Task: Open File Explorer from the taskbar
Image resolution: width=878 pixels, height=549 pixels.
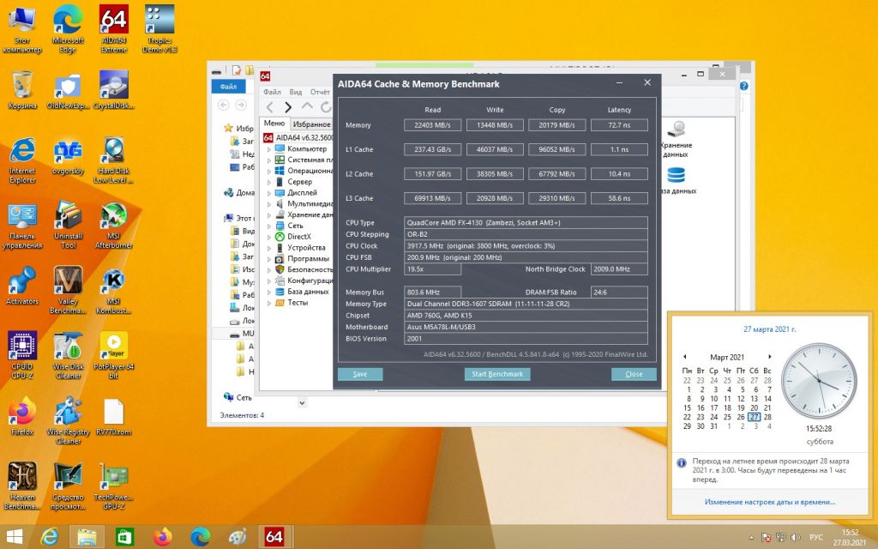Action: 87,537
